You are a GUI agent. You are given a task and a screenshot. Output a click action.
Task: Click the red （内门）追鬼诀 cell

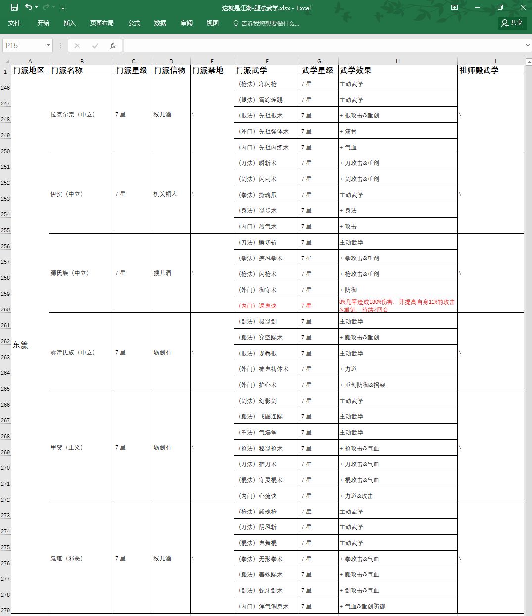(267, 306)
